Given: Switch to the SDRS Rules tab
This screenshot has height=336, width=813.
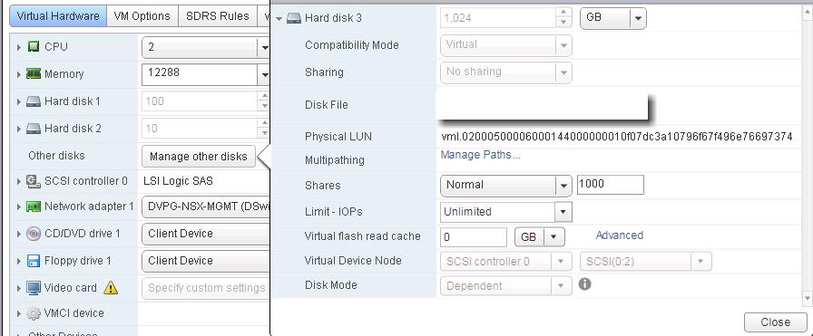Looking at the screenshot, I should pos(217,16).
